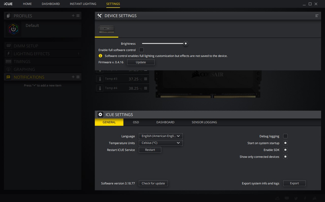Click the 'Default' profile name
Viewport: 325px width, 202px height.
[x=32, y=25]
